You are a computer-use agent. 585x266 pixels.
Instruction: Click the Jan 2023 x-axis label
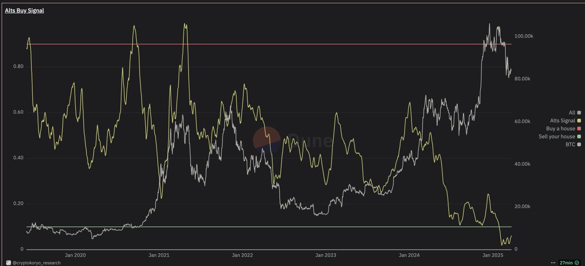(x=326, y=255)
